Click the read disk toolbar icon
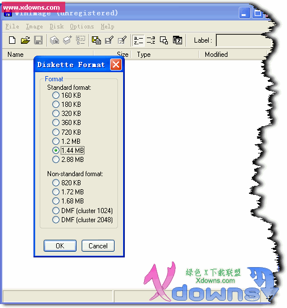Screen dimensions: 287x308 click(x=96, y=40)
